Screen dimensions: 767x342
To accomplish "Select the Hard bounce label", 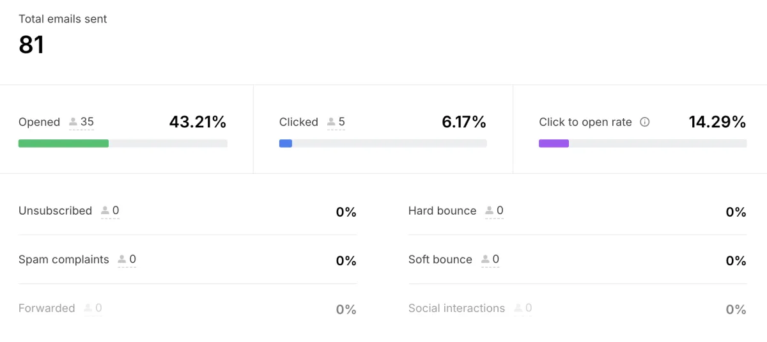I will pyautogui.click(x=442, y=211).
